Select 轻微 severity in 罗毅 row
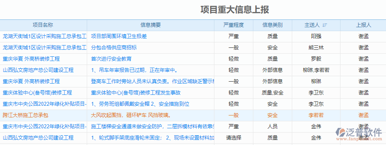The height and width of the screenshot is (145, 386). [233, 59]
